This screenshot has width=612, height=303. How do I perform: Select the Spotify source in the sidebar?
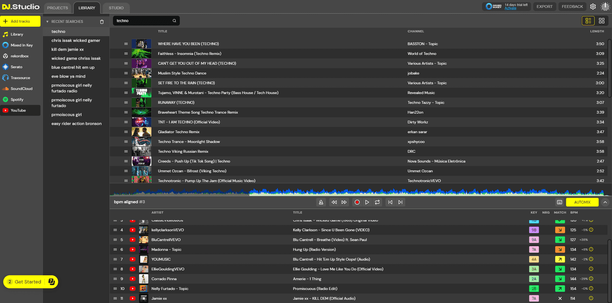[x=16, y=99]
